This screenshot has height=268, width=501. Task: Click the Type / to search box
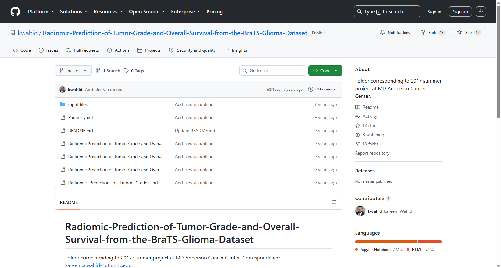[387, 11]
